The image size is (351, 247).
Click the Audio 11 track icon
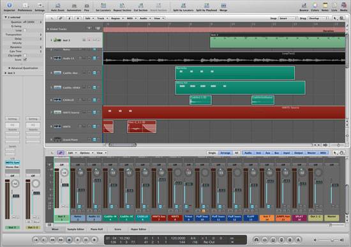[x=57, y=58]
